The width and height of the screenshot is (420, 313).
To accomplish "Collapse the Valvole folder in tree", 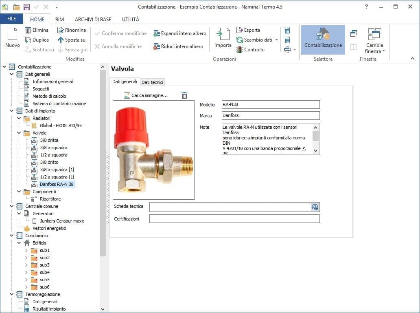I will [19, 133].
